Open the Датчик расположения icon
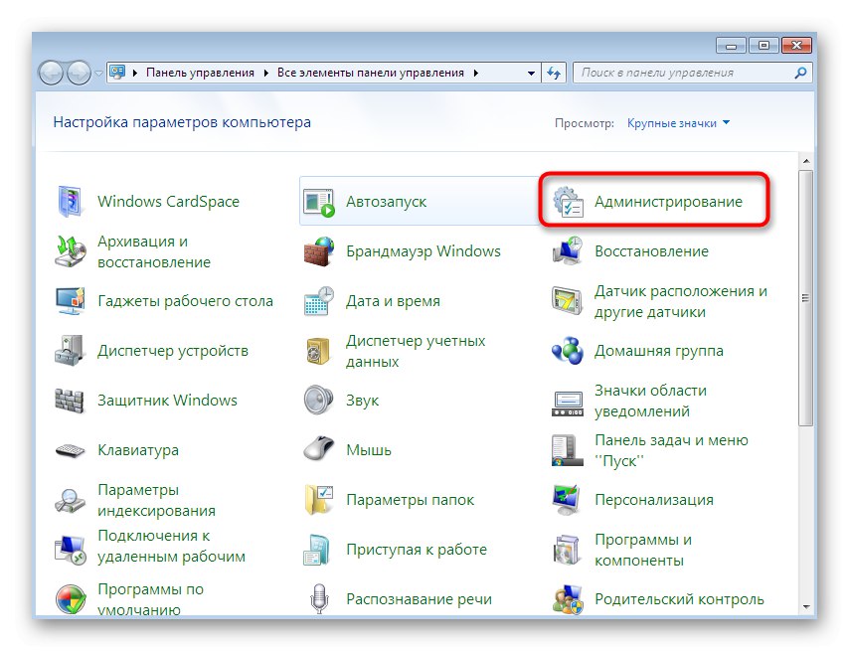 click(x=568, y=301)
